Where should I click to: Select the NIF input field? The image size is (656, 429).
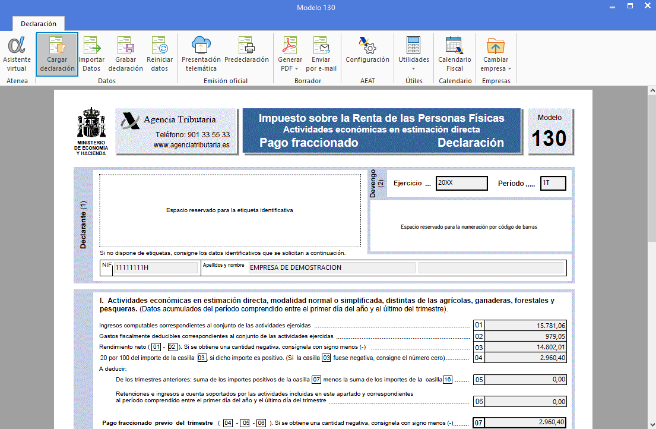pyautogui.click(x=155, y=267)
